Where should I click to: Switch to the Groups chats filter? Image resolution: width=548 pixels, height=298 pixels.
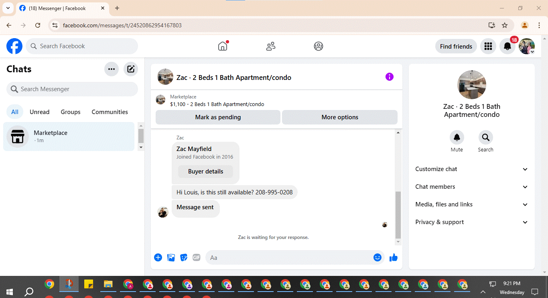pyautogui.click(x=71, y=112)
